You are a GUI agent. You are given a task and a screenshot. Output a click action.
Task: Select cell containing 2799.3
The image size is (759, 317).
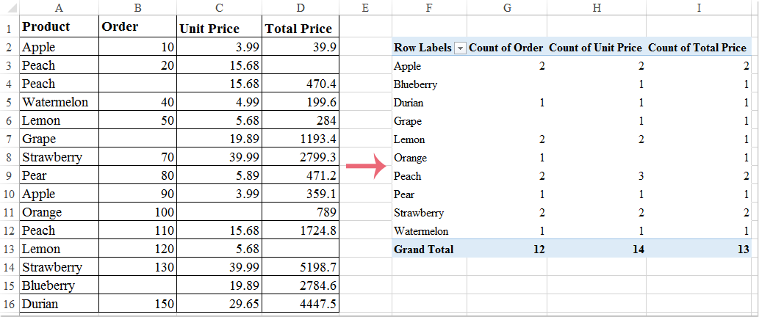click(298, 157)
